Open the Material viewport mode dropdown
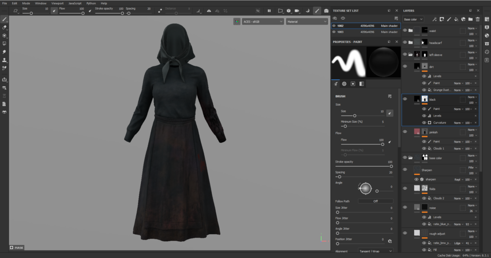491x258 pixels. tap(307, 21)
